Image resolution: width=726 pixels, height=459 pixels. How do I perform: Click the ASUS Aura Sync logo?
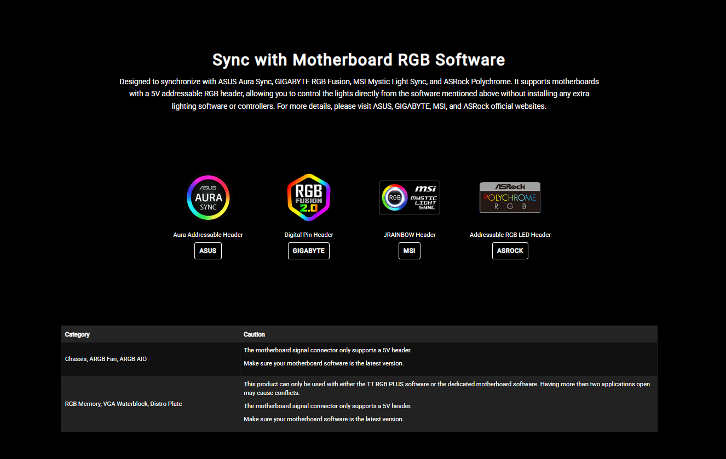tap(208, 197)
